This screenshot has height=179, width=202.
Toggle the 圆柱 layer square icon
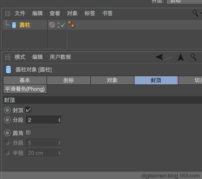[x=52, y=25]
